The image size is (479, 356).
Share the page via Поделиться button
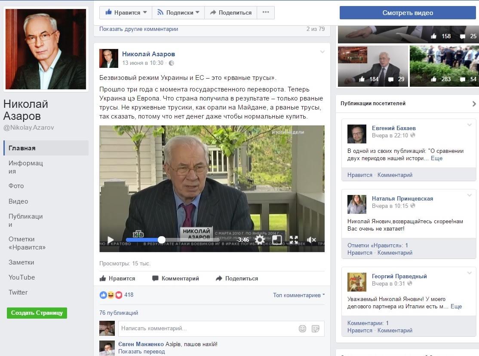pos(230,12)
